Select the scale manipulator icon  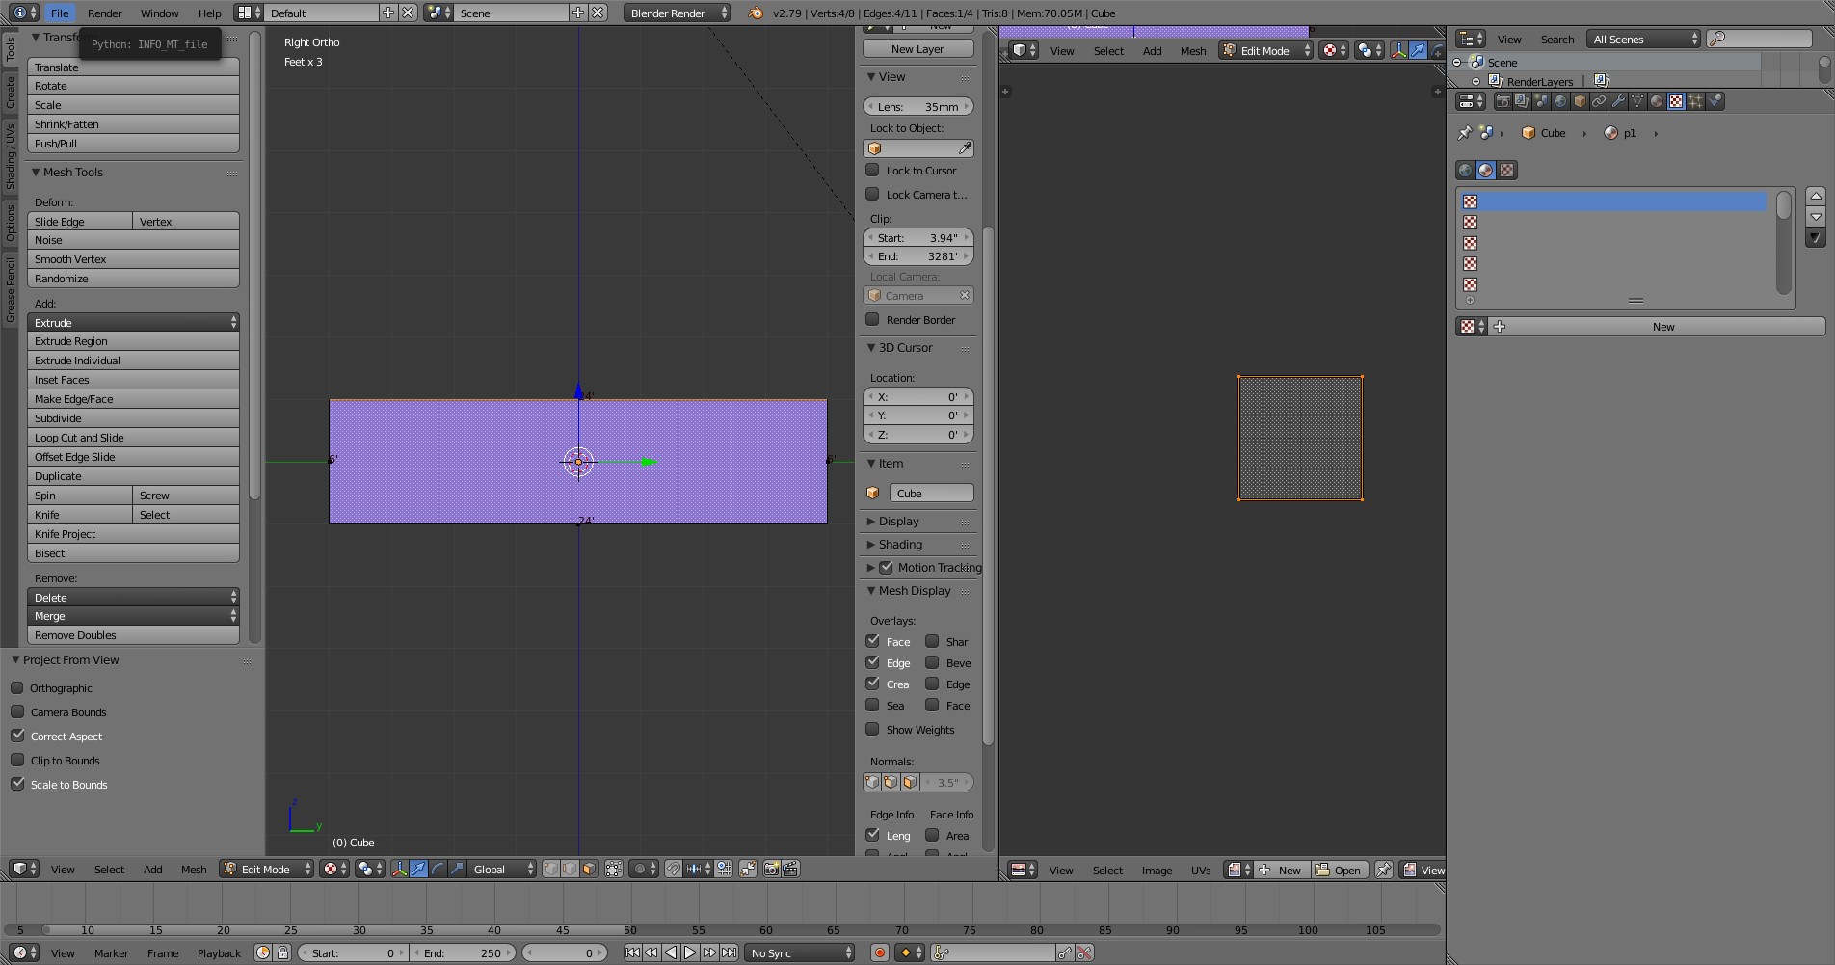[458, 869]
